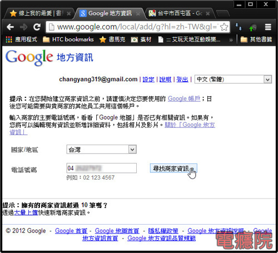Click the 尋找商家資訊 button

coord(173,168)
